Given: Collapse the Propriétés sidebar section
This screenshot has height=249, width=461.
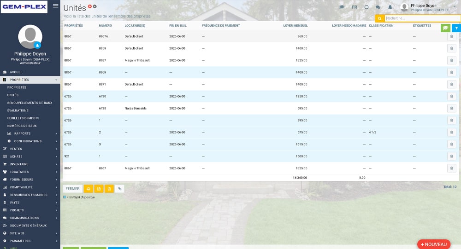Looking at the screenshot, I should pyautogui.click(x=30, y=80).
